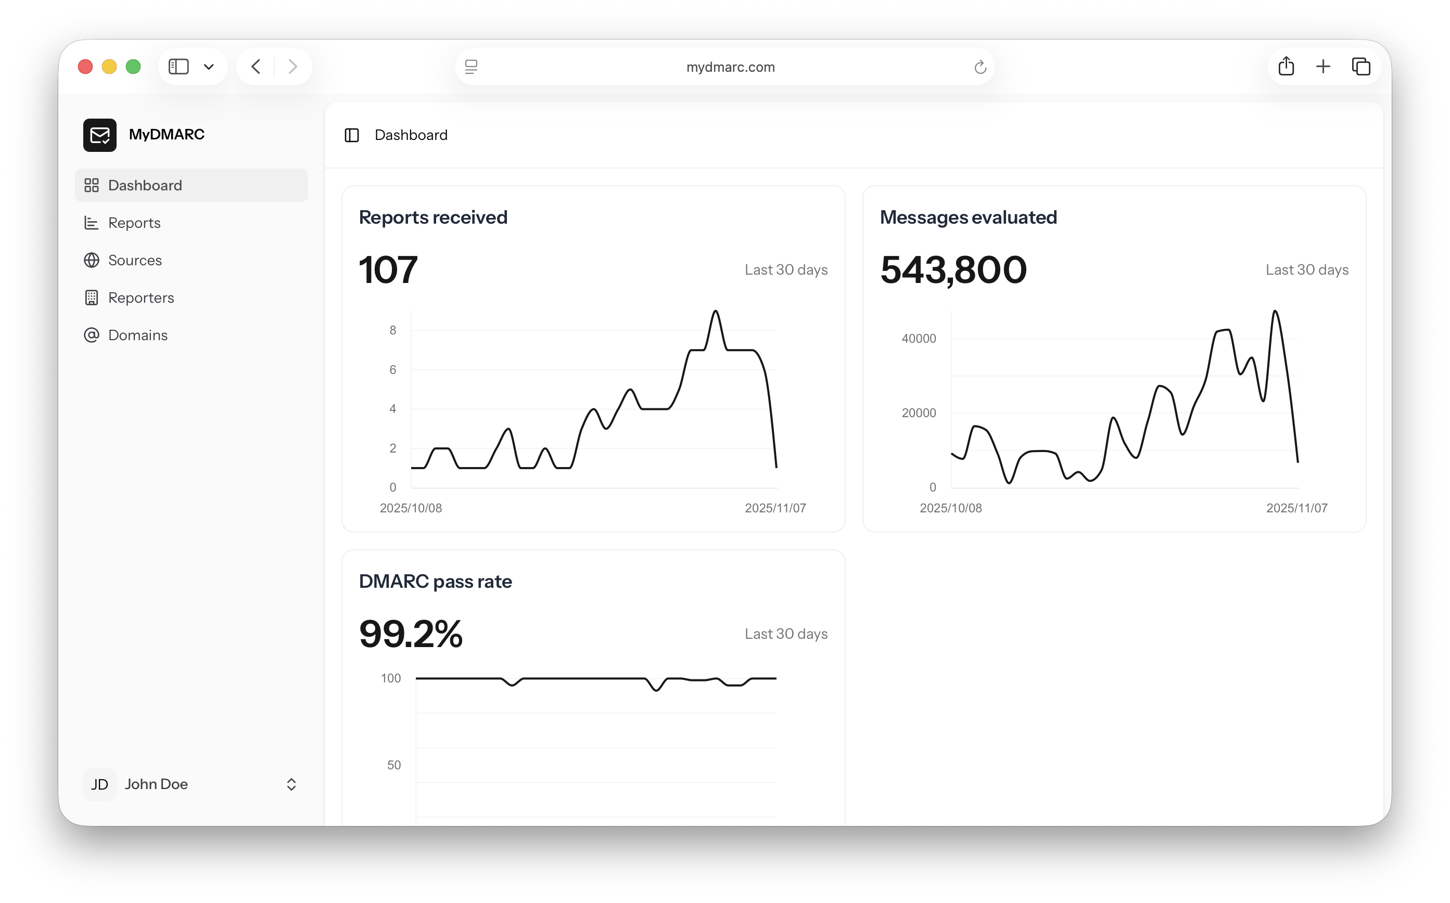Open a new tab with the plus icon
This screenshot has width=1450, height=903.
coord(1324,66)
